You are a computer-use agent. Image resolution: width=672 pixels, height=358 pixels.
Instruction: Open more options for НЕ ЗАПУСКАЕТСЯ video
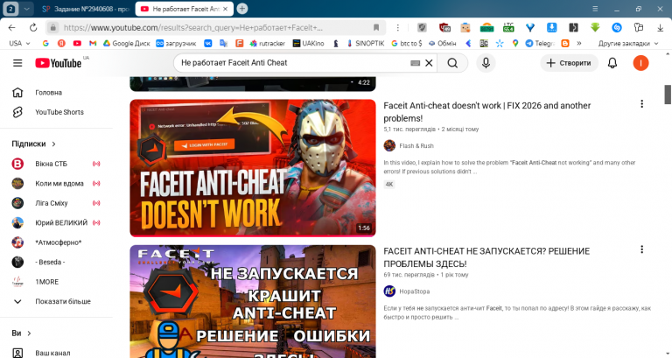click(x=641, y=249)
